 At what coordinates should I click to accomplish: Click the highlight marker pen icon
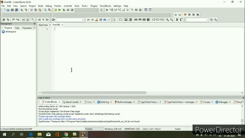[96, 20]
